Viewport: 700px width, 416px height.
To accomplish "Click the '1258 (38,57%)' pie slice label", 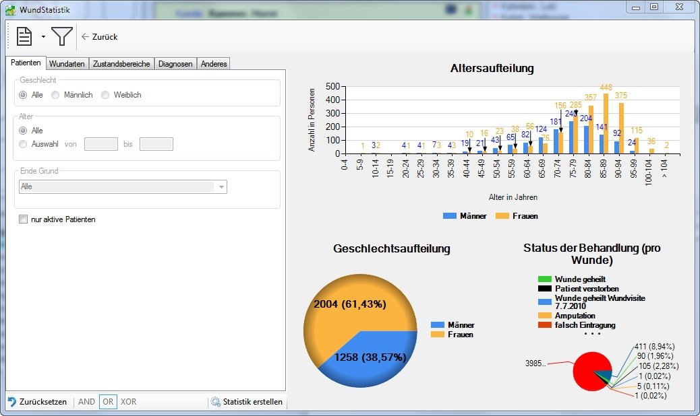I will [x=370, y=357].
